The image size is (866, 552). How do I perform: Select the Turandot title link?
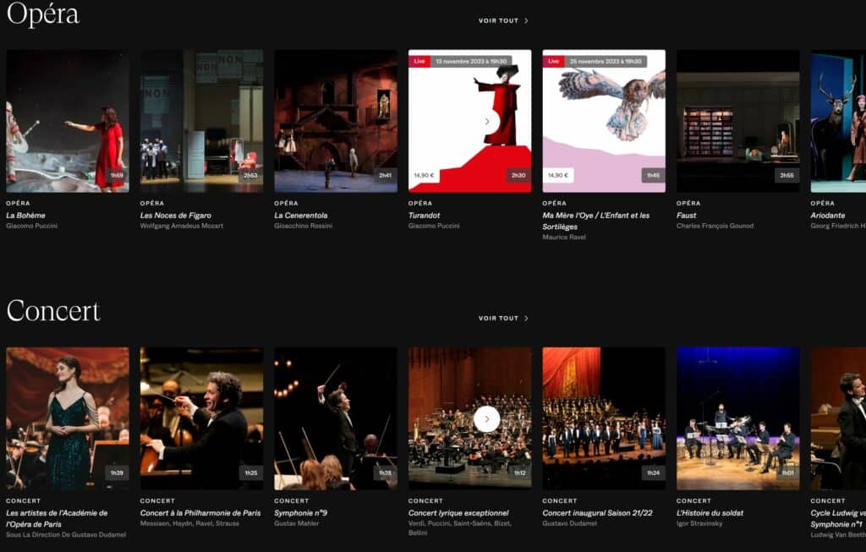click(425, 216)
